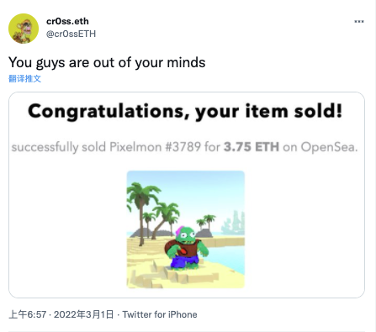
Task: Open the @cr0ssETH handle link
Action: pyautogui.click(x=71, y=34)
